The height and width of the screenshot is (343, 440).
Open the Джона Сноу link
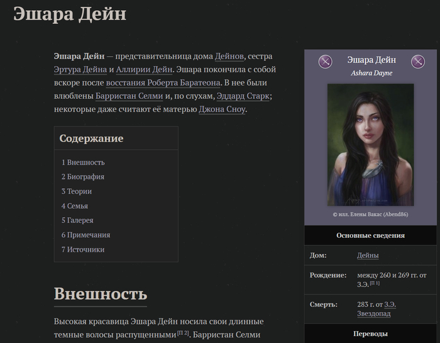pyautogui.click(x=222, y=109)
